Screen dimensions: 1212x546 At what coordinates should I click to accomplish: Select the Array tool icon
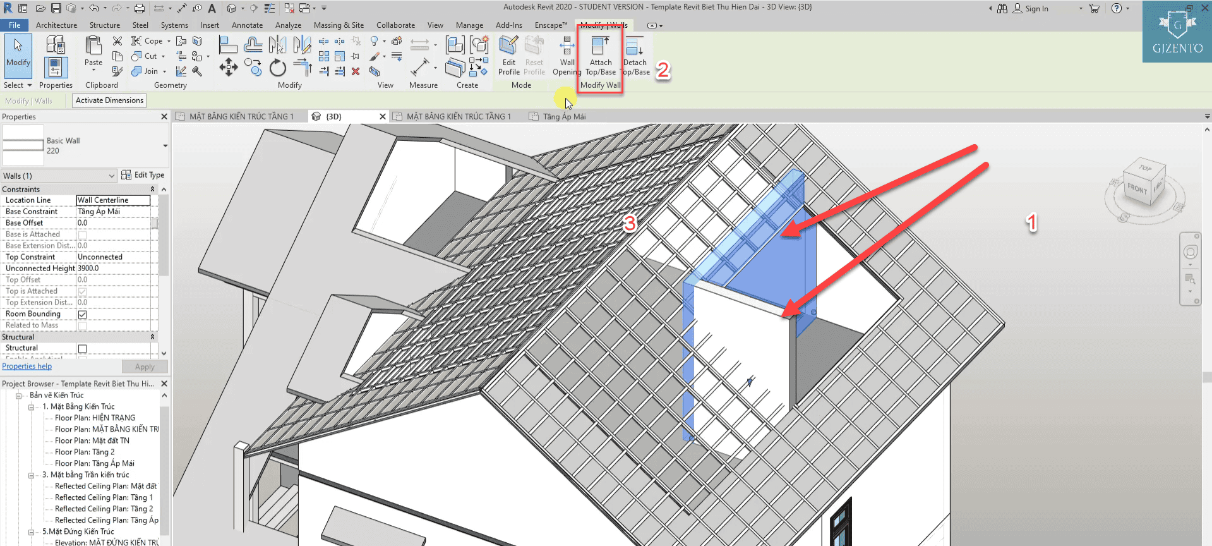click(x=324, y=56)
